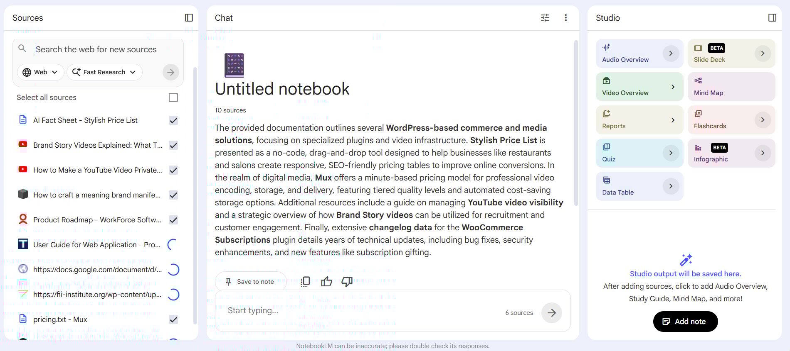Click the Start typing chat input field

coord(362,311)
